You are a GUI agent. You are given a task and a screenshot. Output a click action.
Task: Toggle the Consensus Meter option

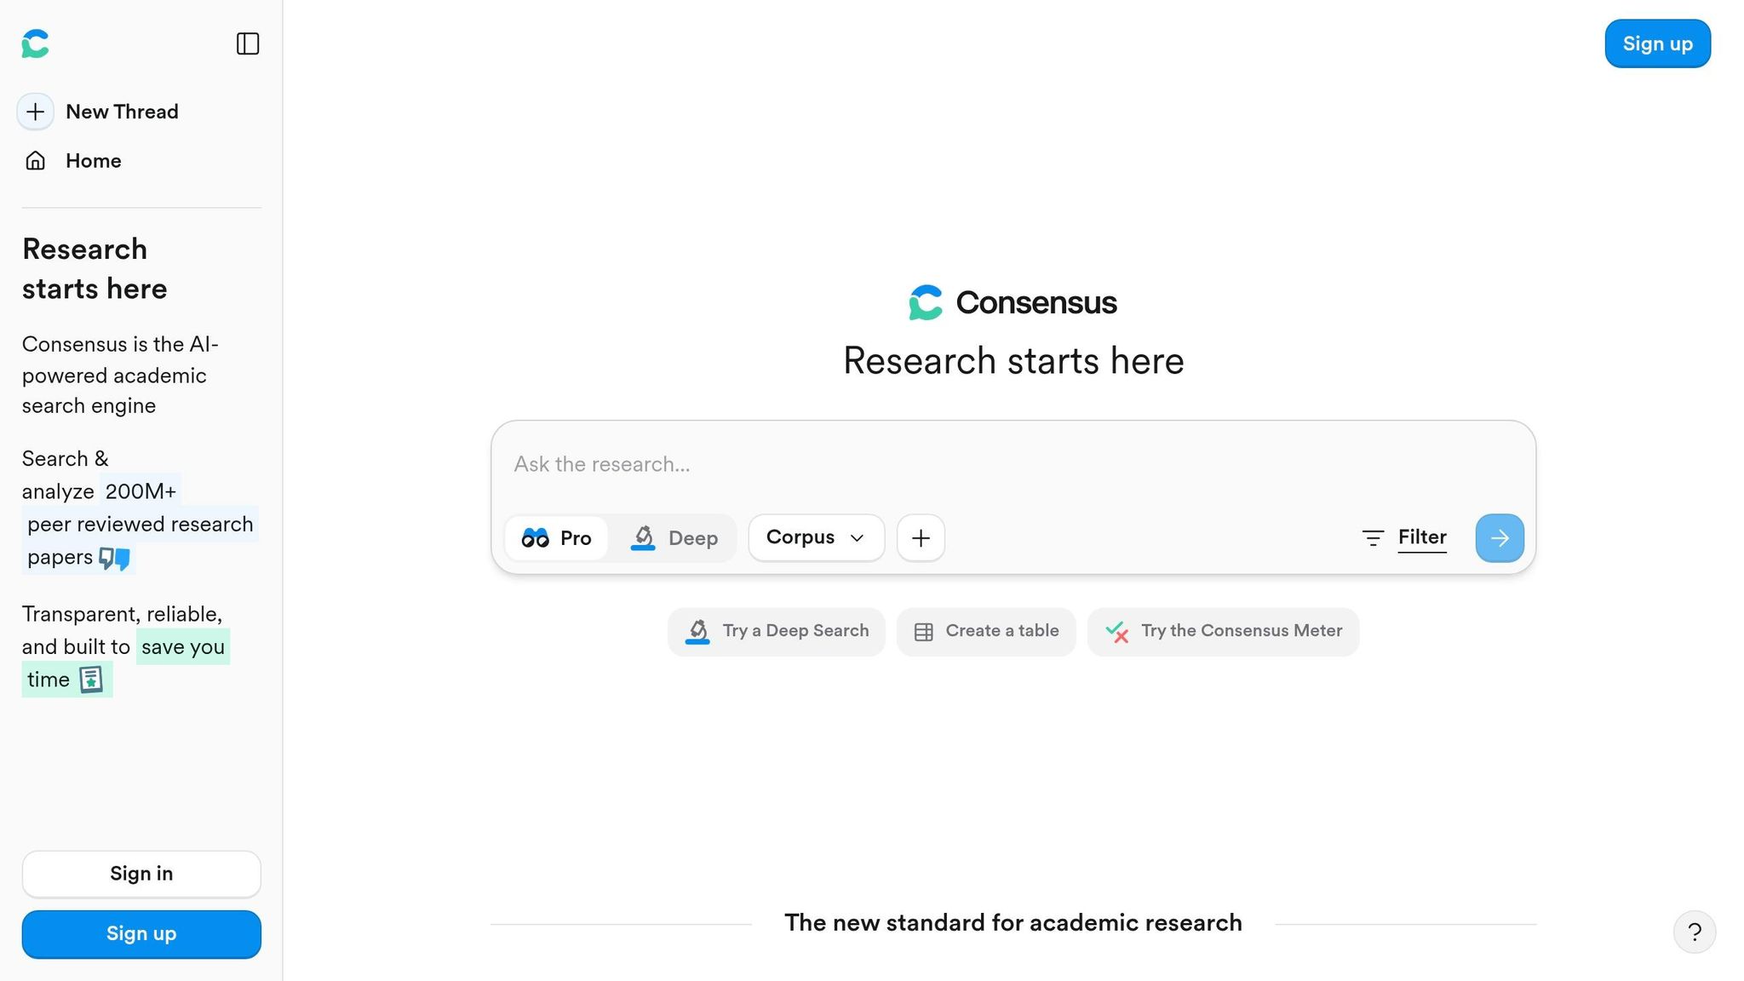[x=1223, y=631]
